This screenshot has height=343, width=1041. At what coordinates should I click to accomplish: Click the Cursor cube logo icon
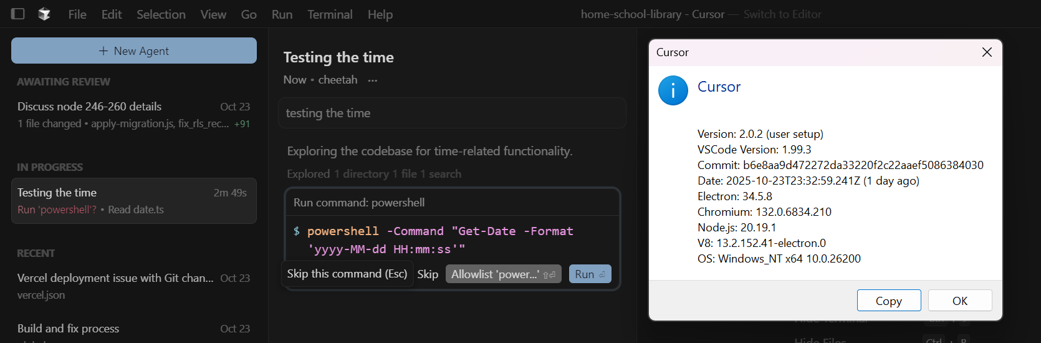pos(44,14)
